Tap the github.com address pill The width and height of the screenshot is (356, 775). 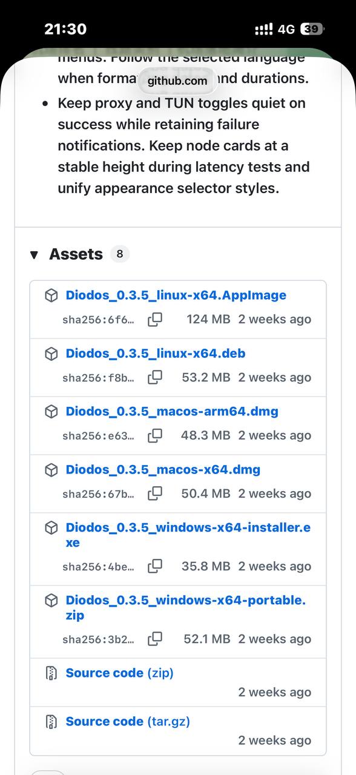[177, 81]
